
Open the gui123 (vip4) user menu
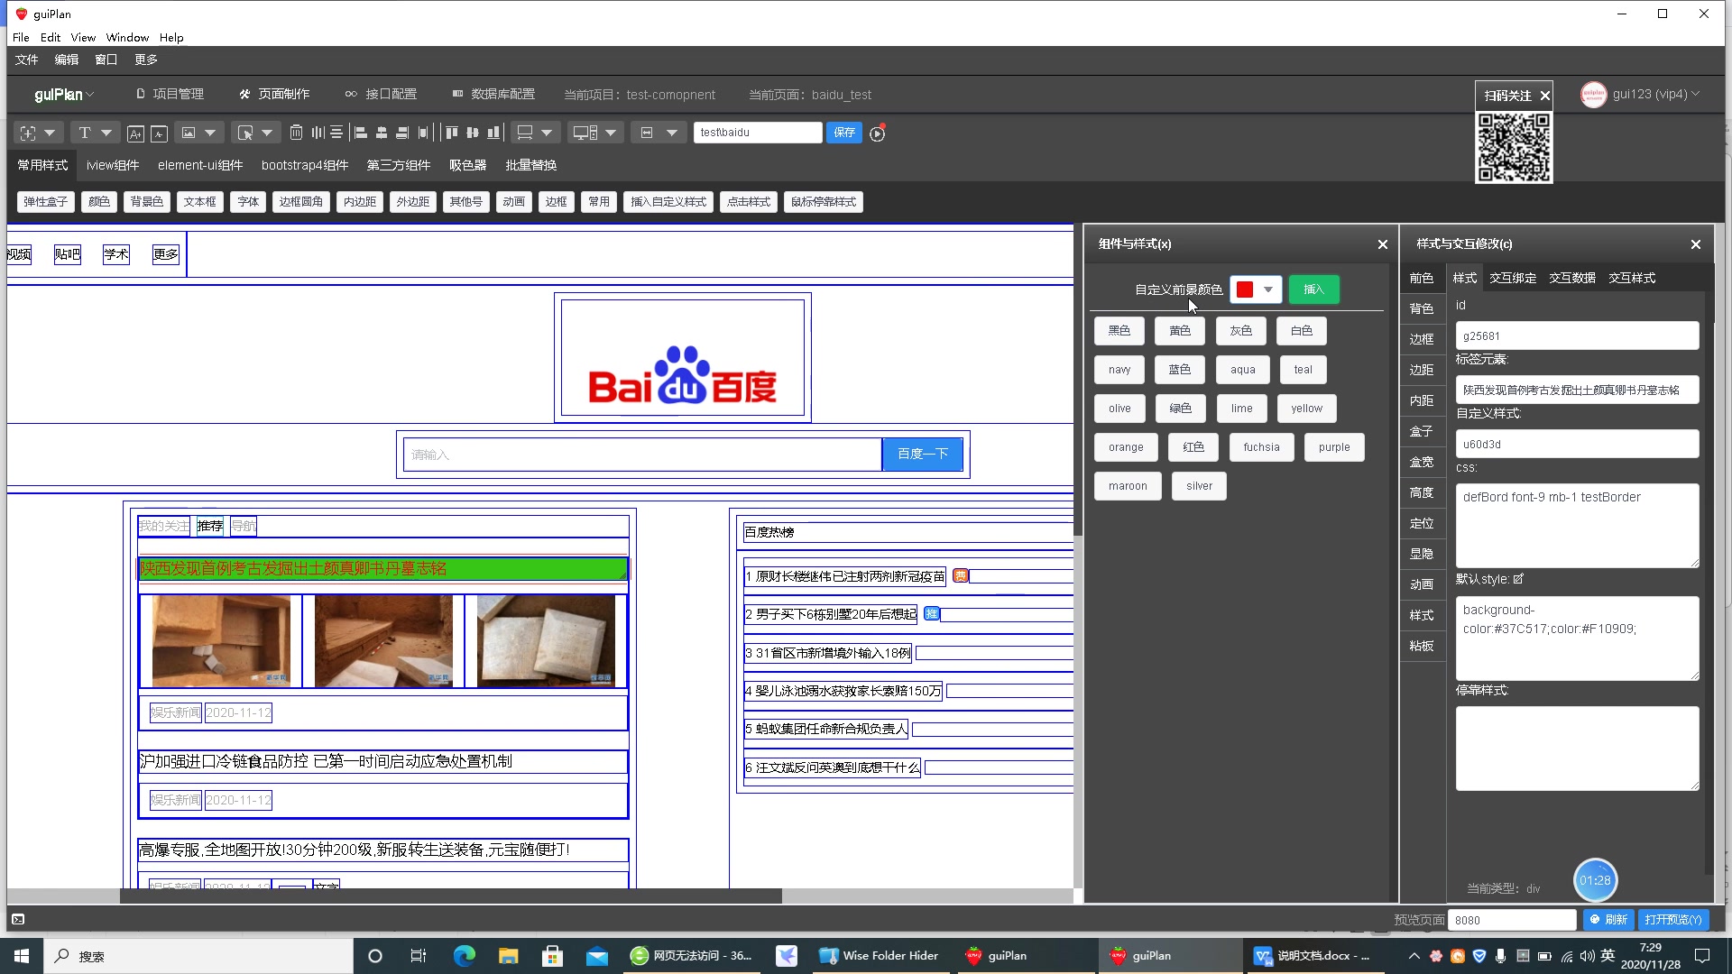pyautogui.click(x=1640, y=95)
